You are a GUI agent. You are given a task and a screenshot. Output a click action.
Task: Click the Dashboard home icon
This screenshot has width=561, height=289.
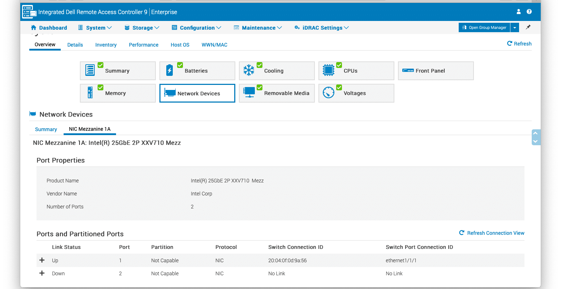pos(34,27)
